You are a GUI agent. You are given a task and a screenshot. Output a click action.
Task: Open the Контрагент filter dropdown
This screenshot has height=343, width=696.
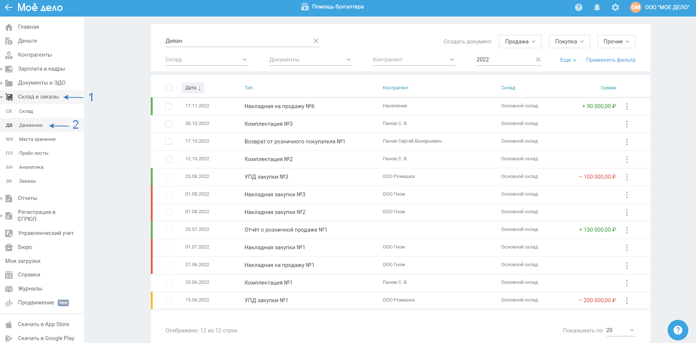(x=414, y=60)
